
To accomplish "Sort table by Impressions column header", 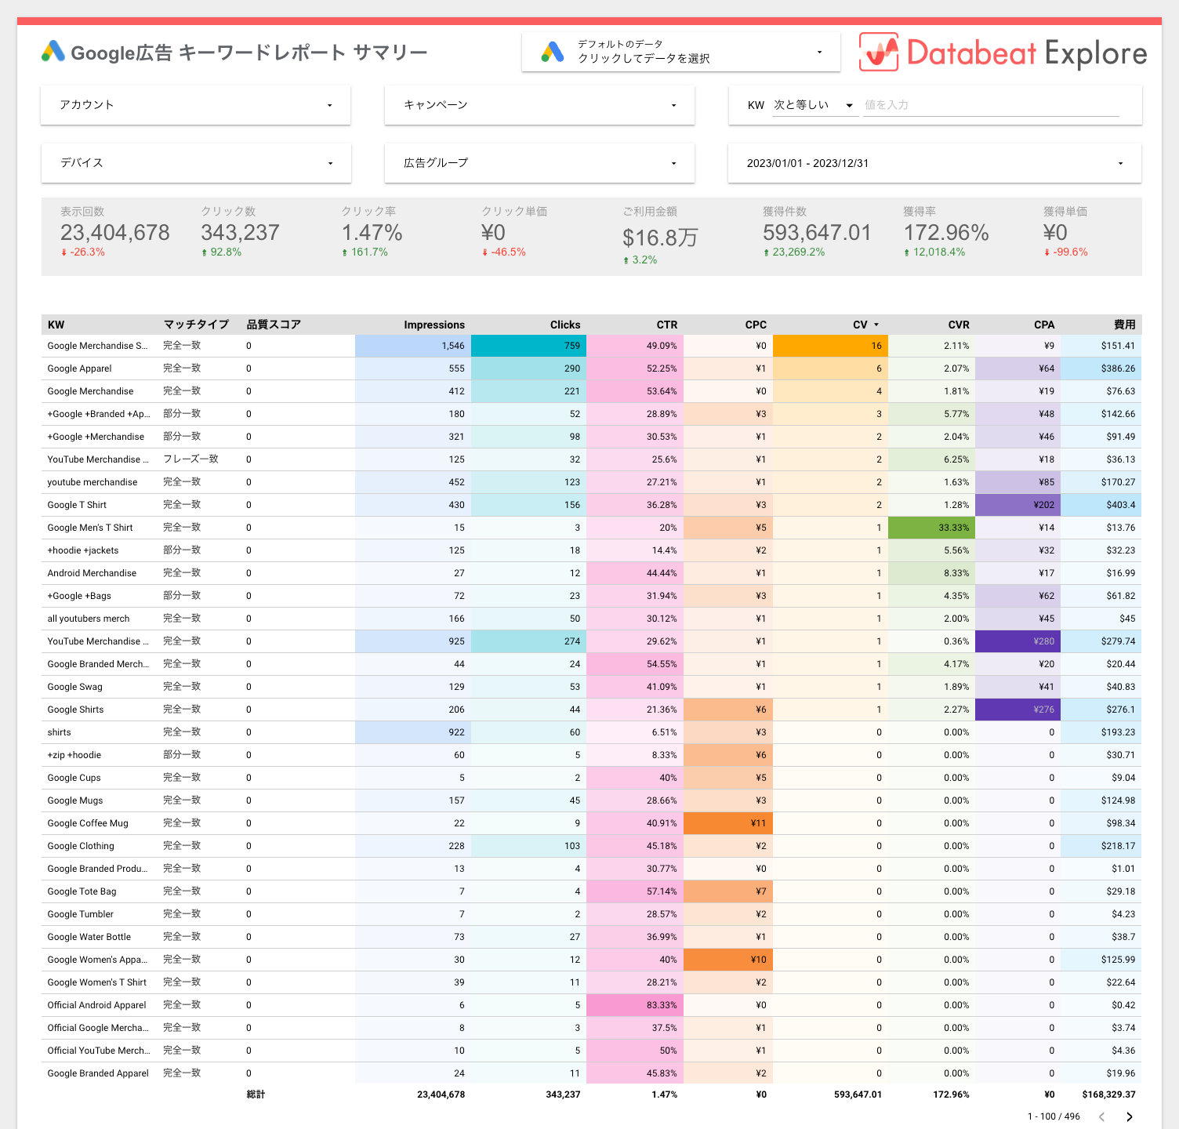I will pos(434,325).
